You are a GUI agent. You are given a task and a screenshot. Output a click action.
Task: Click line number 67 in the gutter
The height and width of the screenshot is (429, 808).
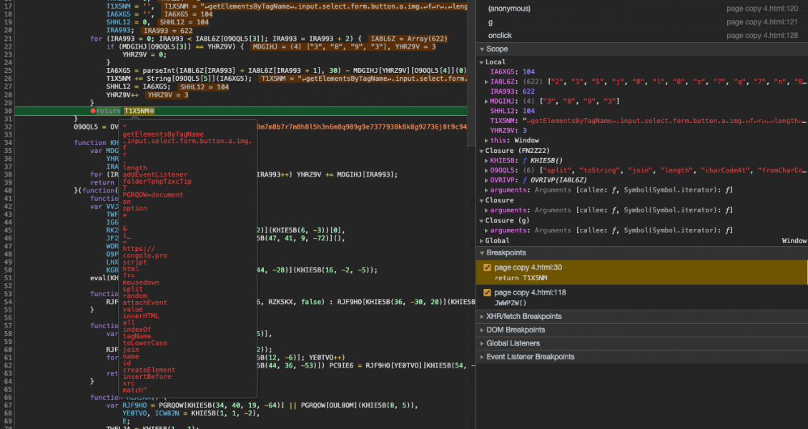8,405
